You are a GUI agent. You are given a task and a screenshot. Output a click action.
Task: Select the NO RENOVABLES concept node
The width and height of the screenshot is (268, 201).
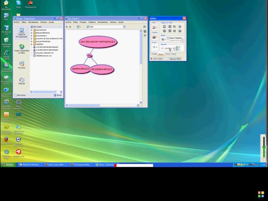pos(102,69)
